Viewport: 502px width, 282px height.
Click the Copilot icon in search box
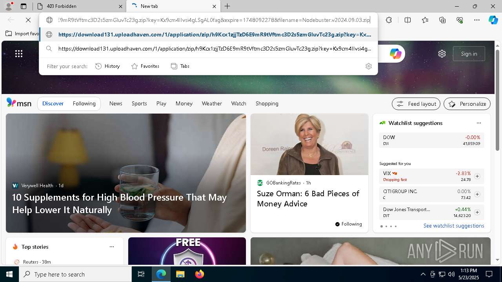[395, 54]
